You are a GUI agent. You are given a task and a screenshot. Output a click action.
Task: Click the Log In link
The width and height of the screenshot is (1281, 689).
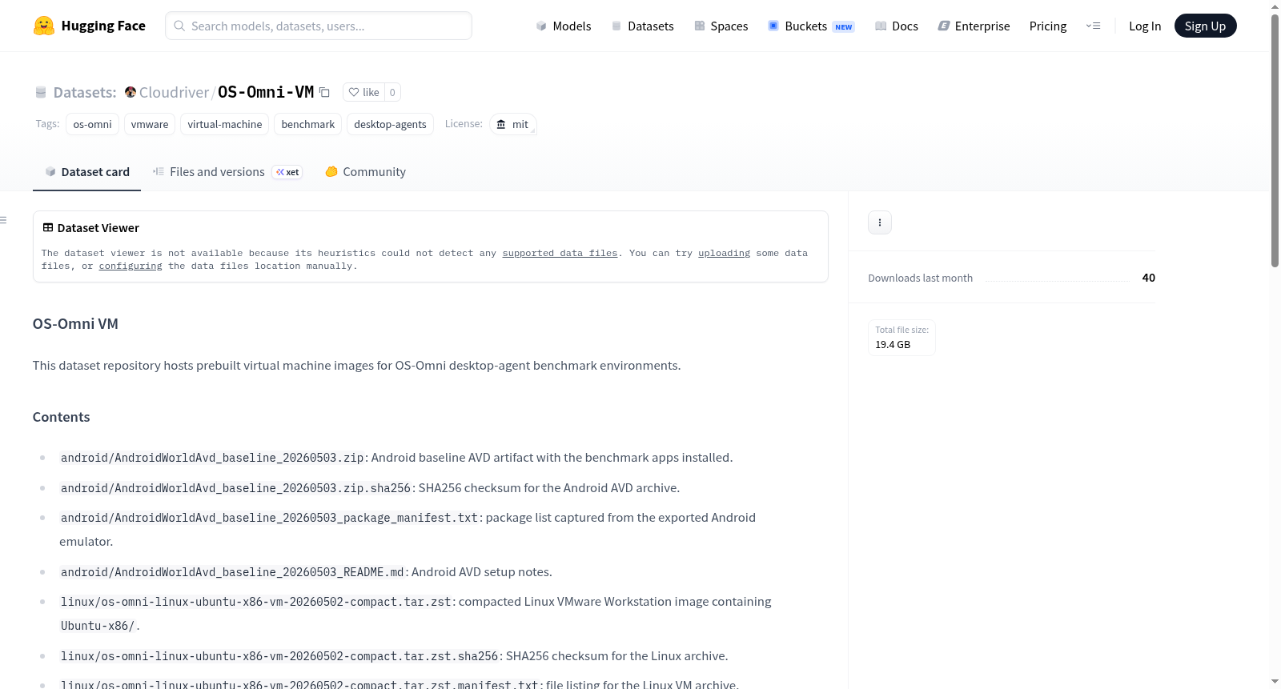(x=1145, y=26)
